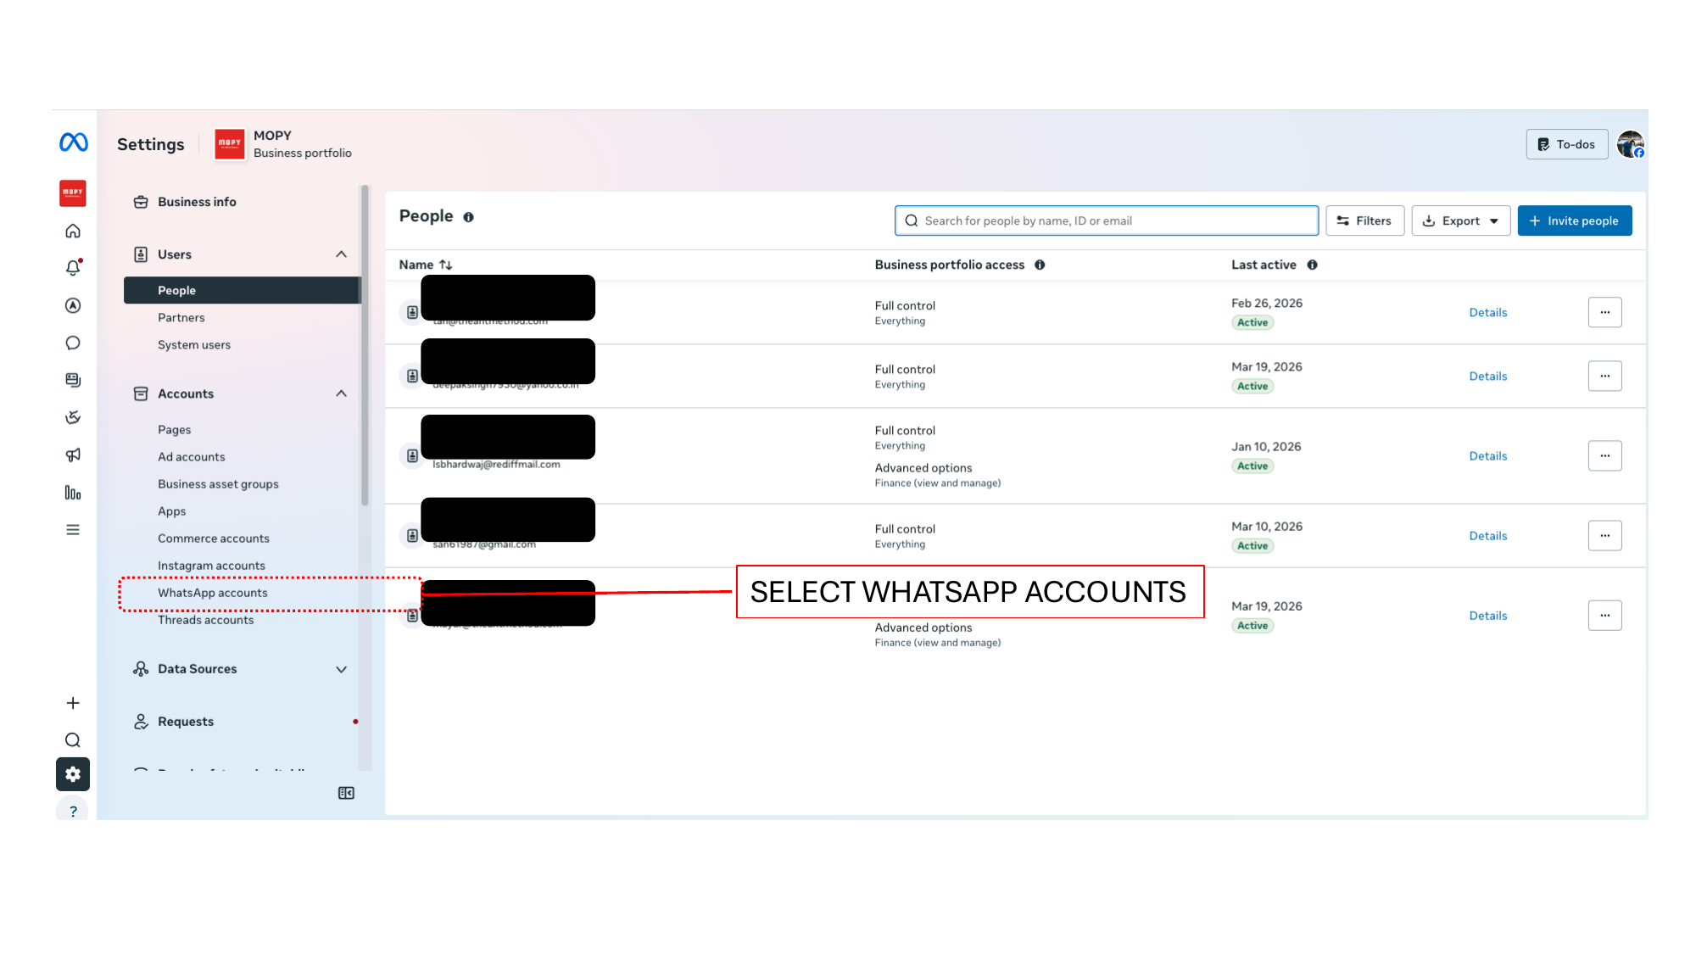Open the Export dropdown
The height and width of the screenshot is (954, 1696).
[x=1460, y=220]
